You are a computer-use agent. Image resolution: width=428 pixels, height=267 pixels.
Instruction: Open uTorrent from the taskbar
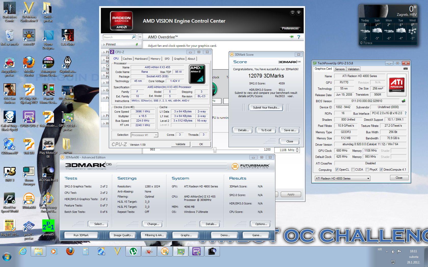tap(133, 251)
